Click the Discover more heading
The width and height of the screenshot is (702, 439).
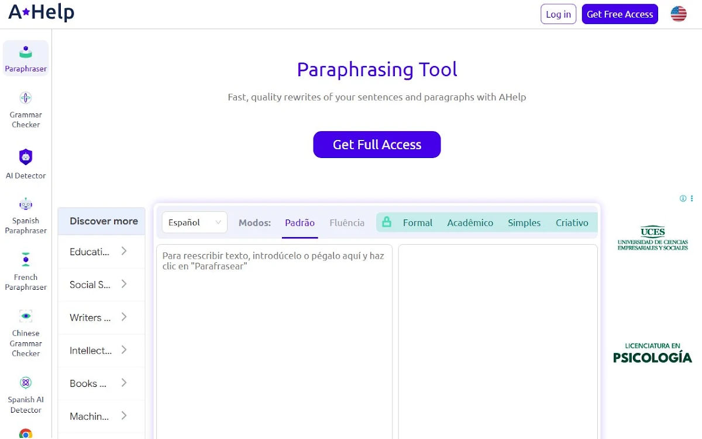pyautogui.click(x=104, y=221)
